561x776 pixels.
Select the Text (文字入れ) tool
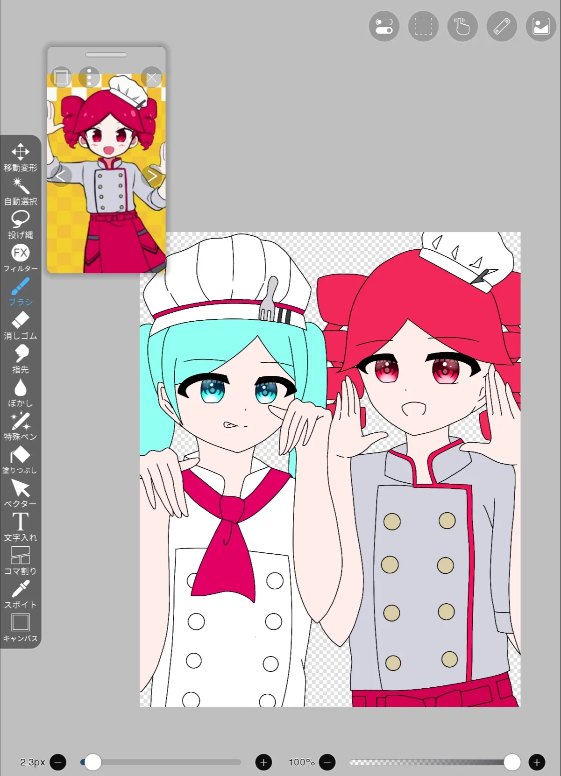point(21,527)
